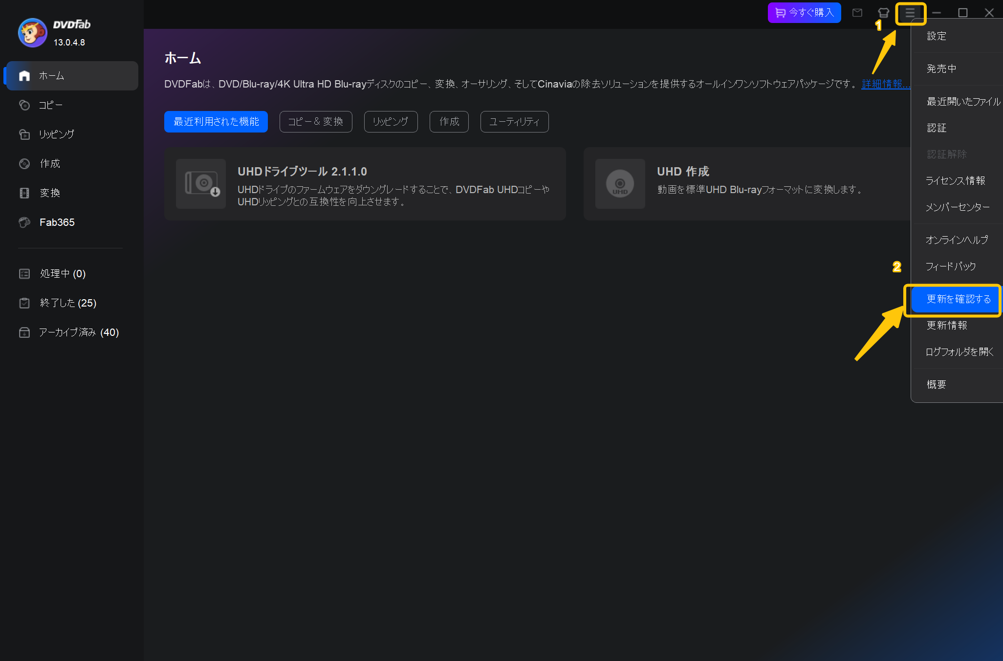Click the home icon in the sidebar
Viewport: 1003px width, 661px height.
pos(24,76)
